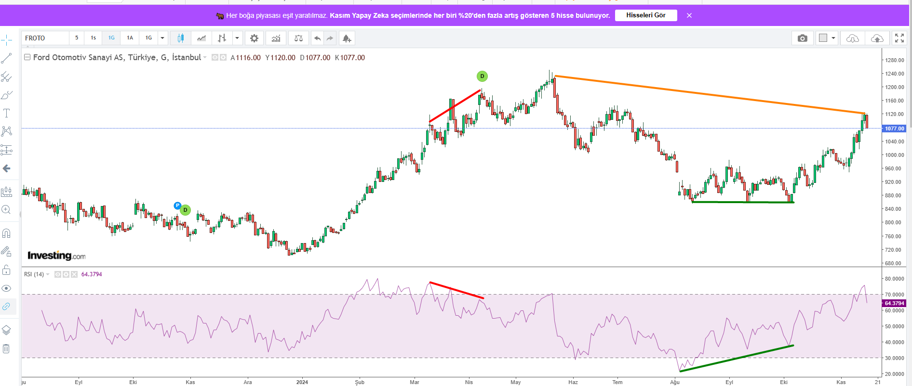The height and width of the screenshot is (386, 912).
Task: Click the Hisseleri Gör button
Action: click(x=646, y=15)
